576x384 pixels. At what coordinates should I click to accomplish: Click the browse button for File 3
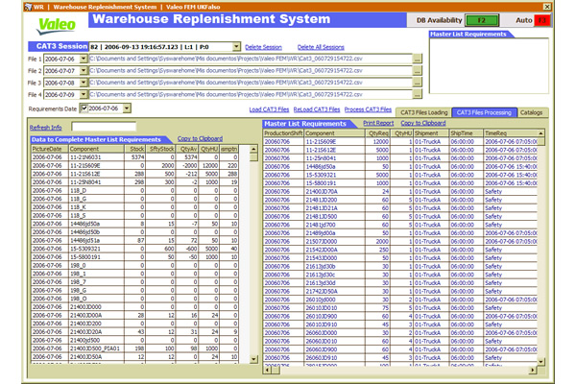[x=418, y=83]
